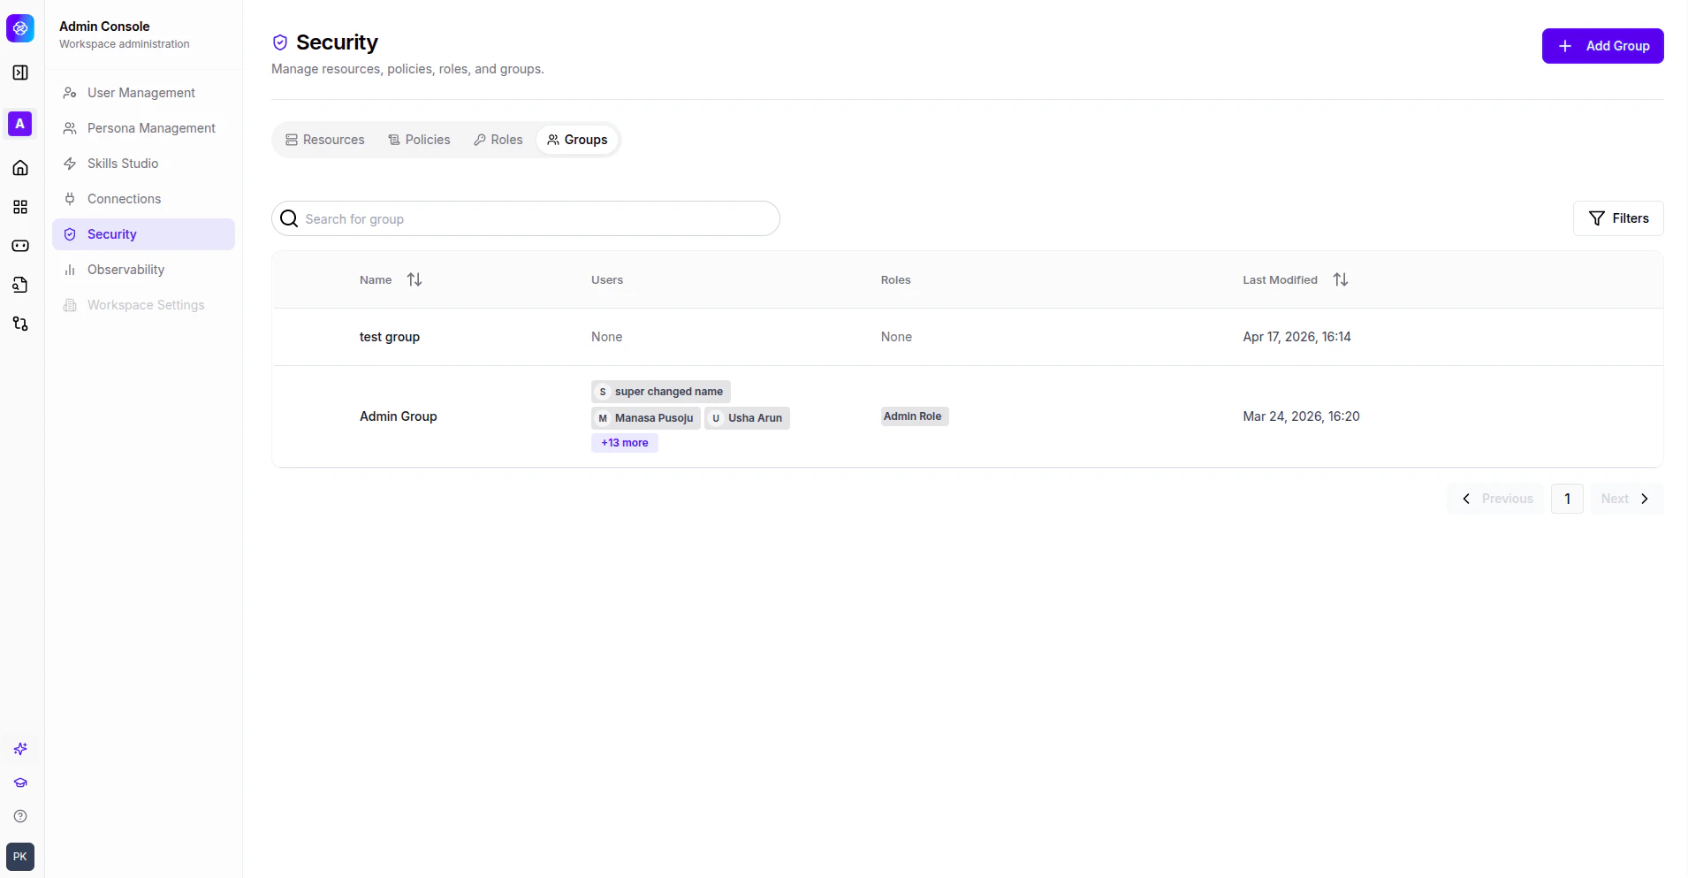The width and height of the screenshot is (1688, 878).
Task: Click the 'super changed name' user chip
Action: (660, 392)
